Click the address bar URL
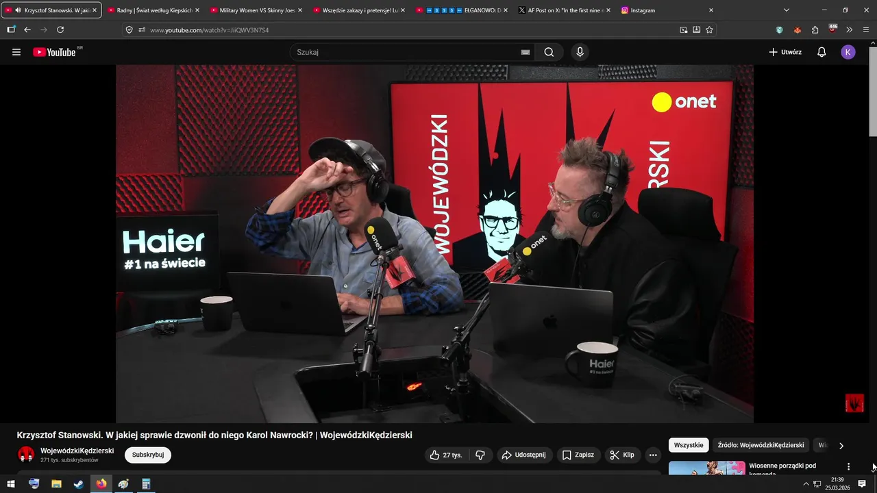The width and height of the screenshot is (877, 493). click(210, 30)
